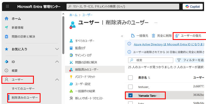Open パスワード リセット menu item
The height and width of the screenshot is (104, 206).
[85, 77]
